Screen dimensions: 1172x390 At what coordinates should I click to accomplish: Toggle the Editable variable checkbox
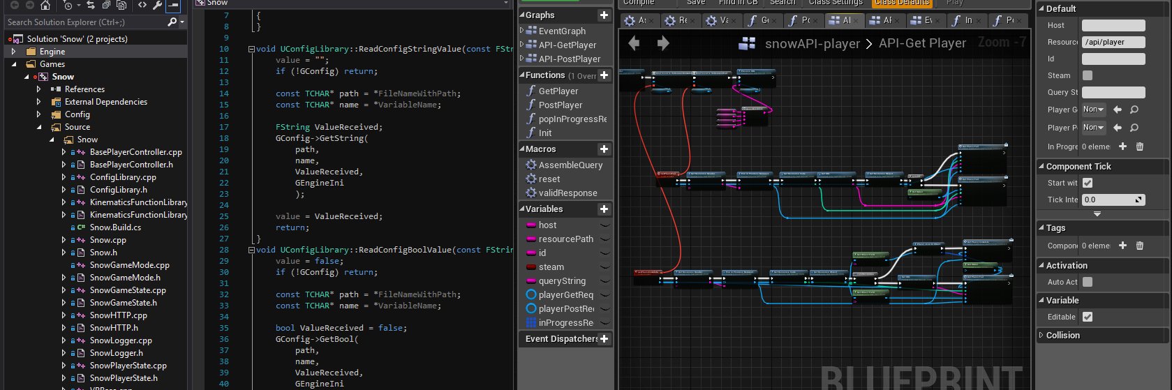point(1088,317)
